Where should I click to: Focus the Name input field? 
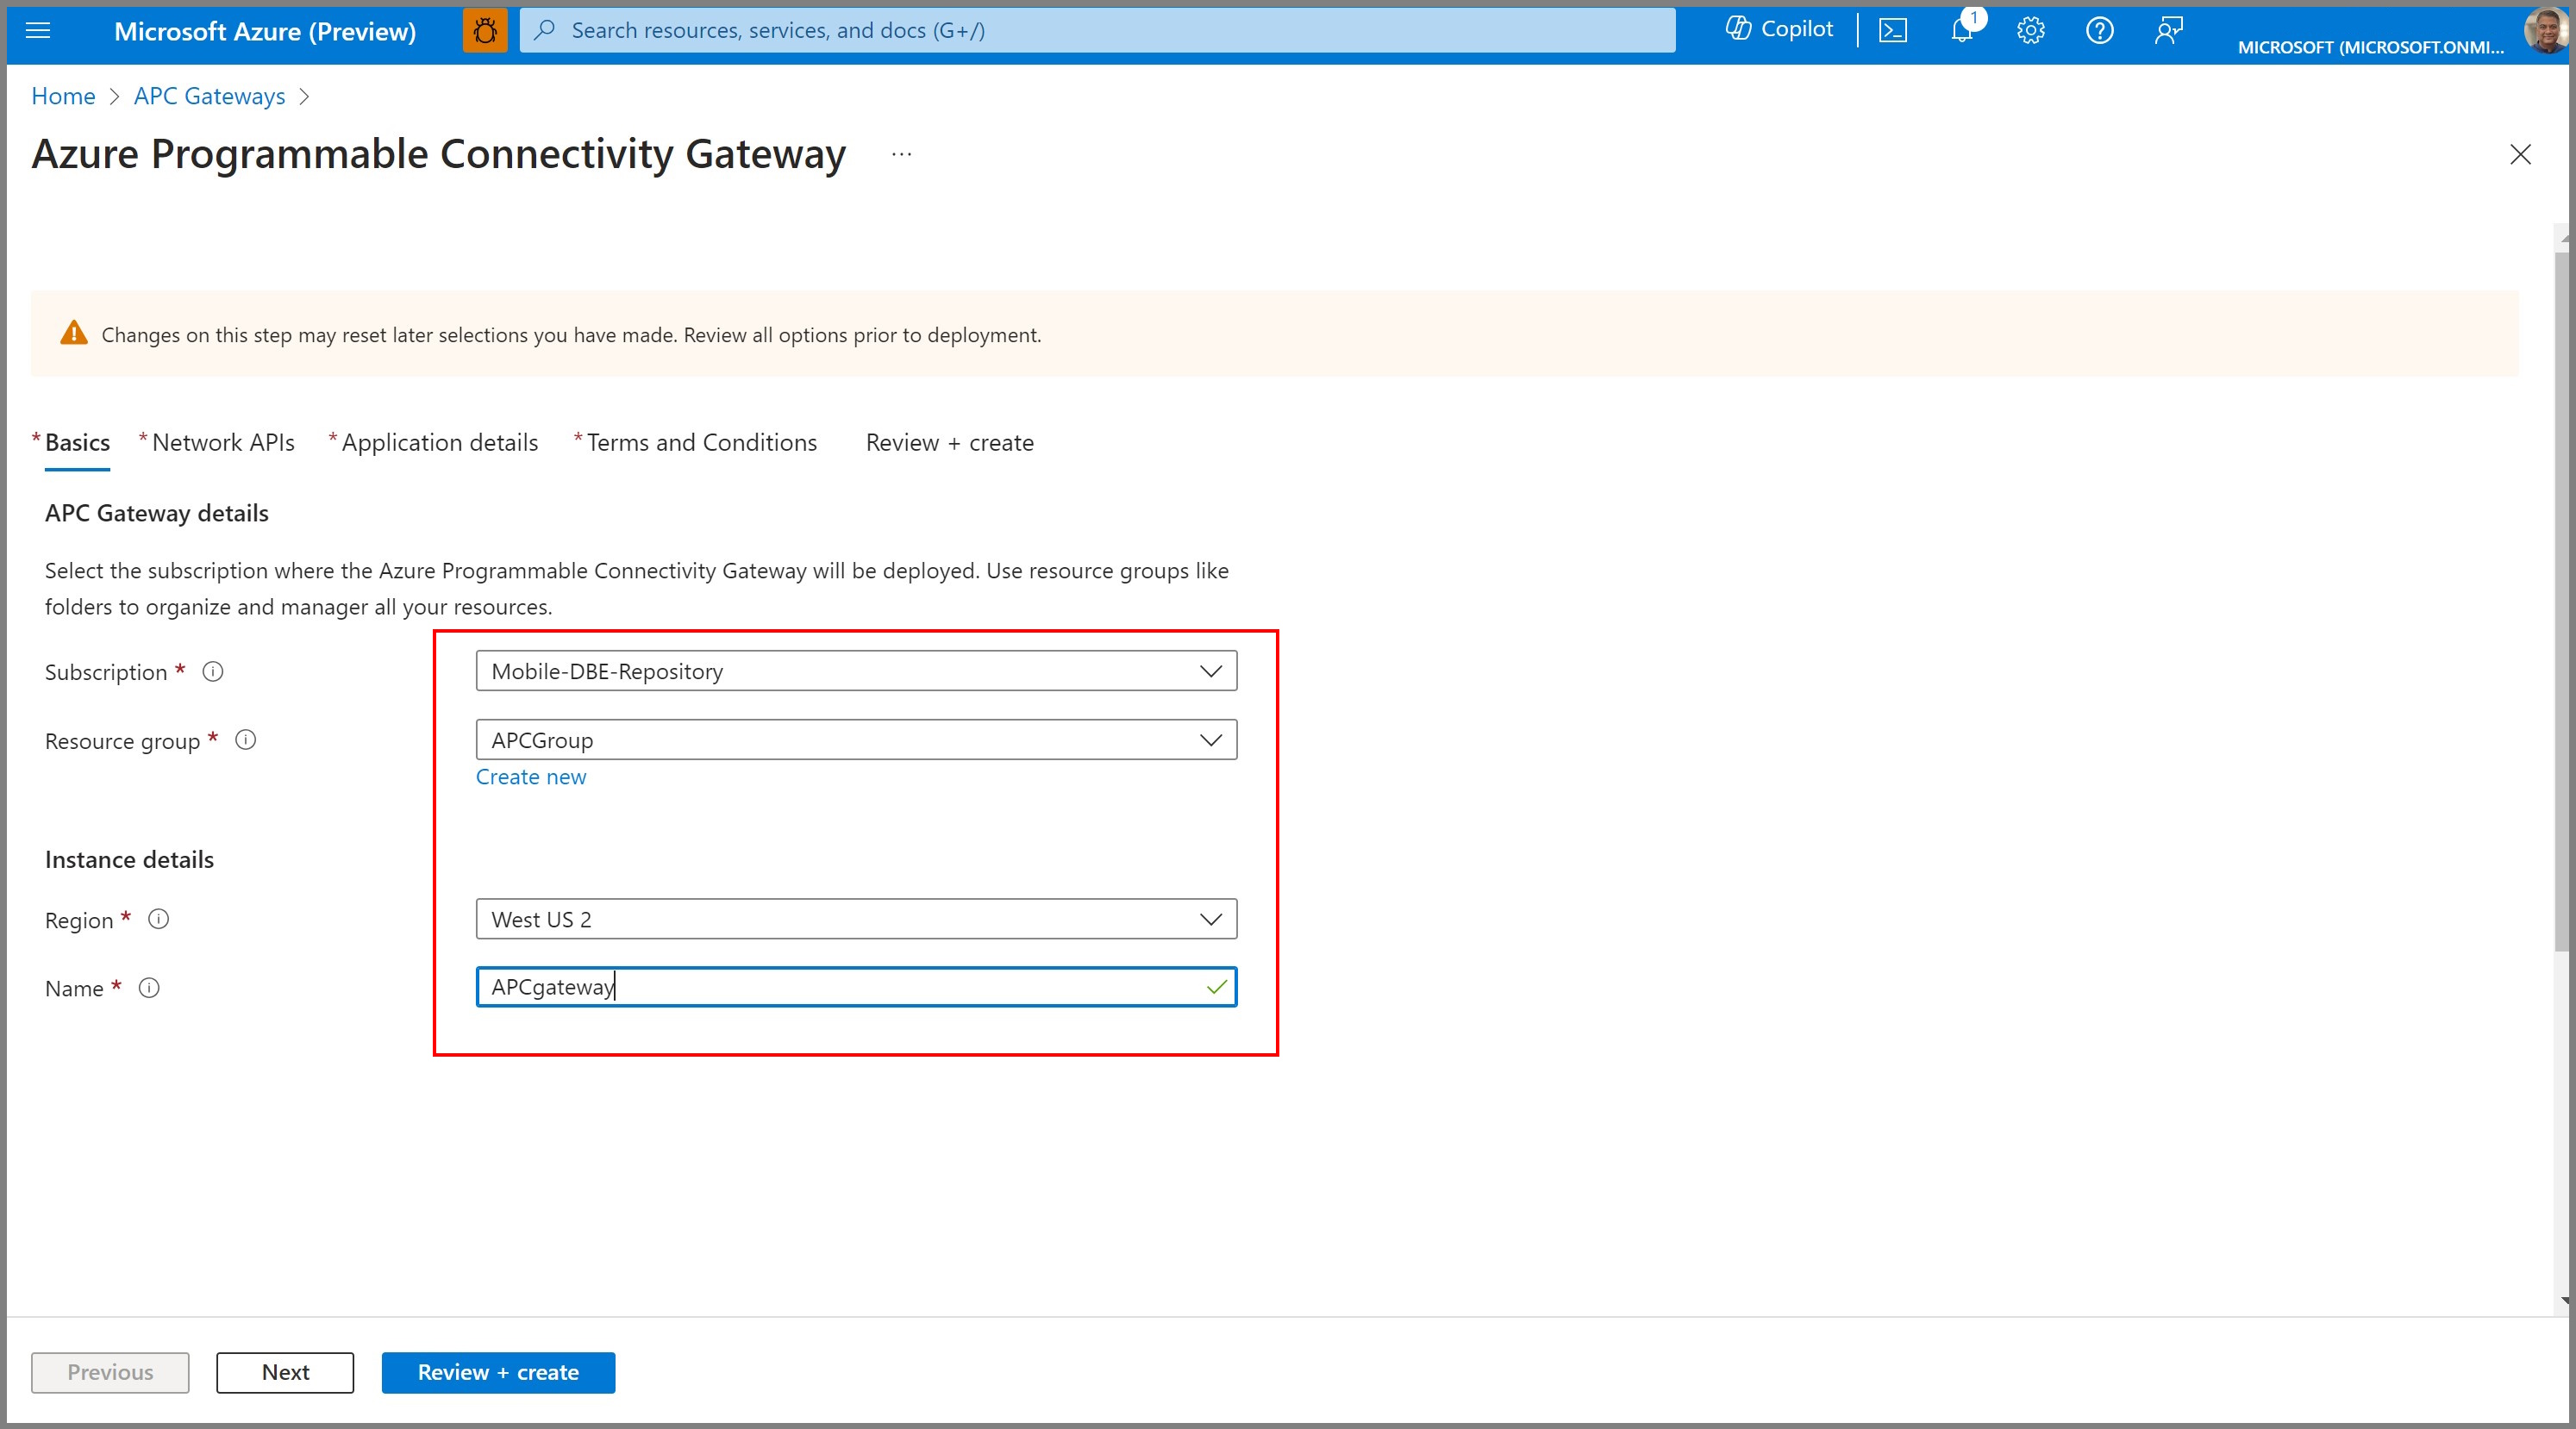tap(856, 987)
